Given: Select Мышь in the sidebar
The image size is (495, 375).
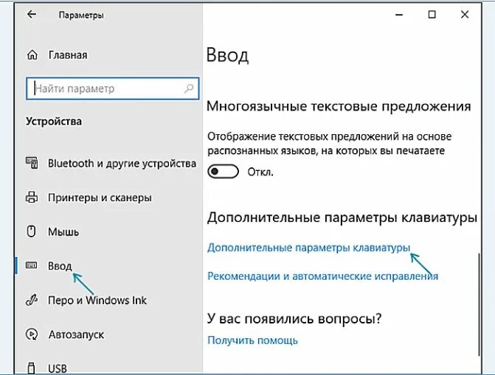Looking at the screenshot, I should [63, 232].
